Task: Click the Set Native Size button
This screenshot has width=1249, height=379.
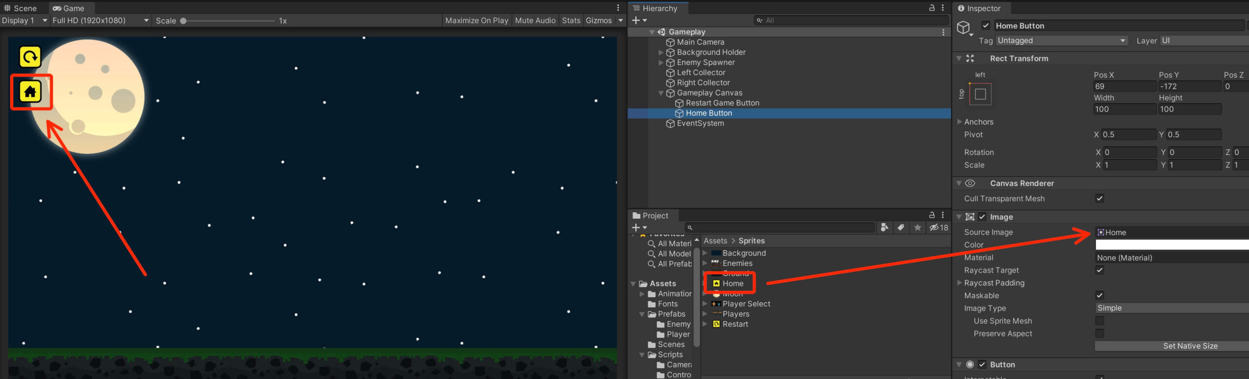Action: [x=1171, y=346]
